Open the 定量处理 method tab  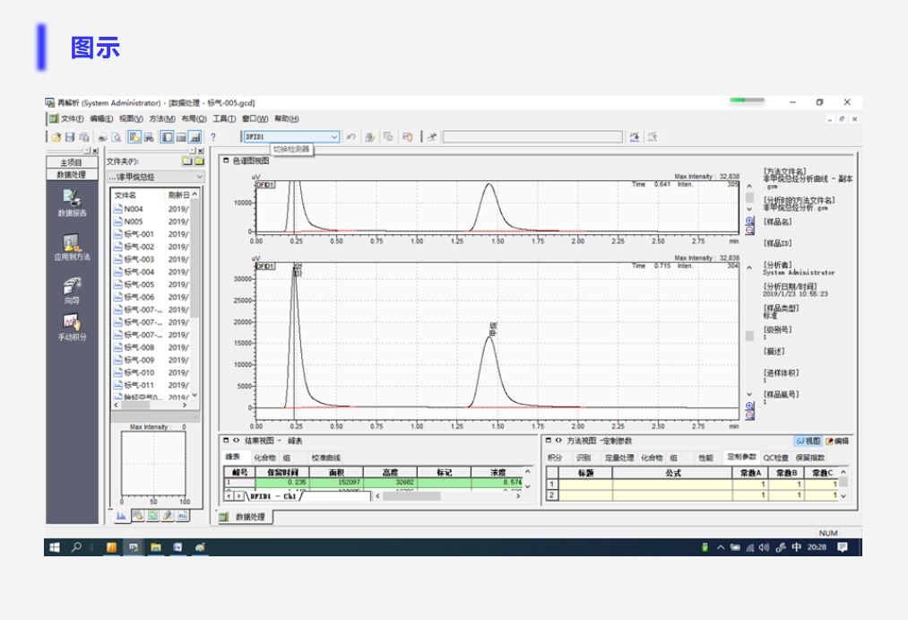point(619,458)
